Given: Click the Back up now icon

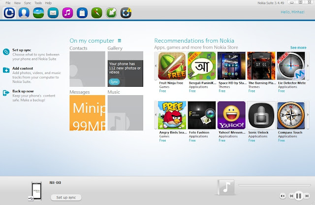Looking at the screenshot, I should pos(6,93).
